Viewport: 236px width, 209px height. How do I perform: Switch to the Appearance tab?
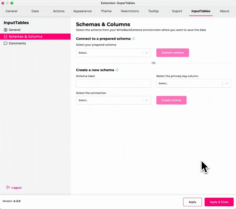pyautogui.click(x=82, y=11)
